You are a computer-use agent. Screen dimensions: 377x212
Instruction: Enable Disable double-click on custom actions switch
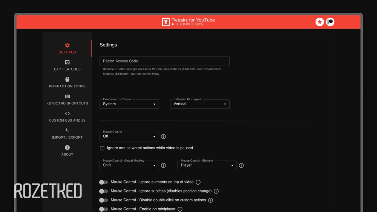coord(103,200)
